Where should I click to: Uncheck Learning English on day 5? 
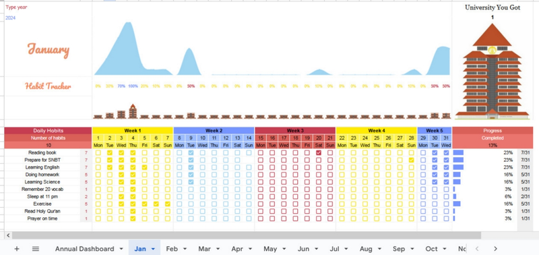coord(144,167)
